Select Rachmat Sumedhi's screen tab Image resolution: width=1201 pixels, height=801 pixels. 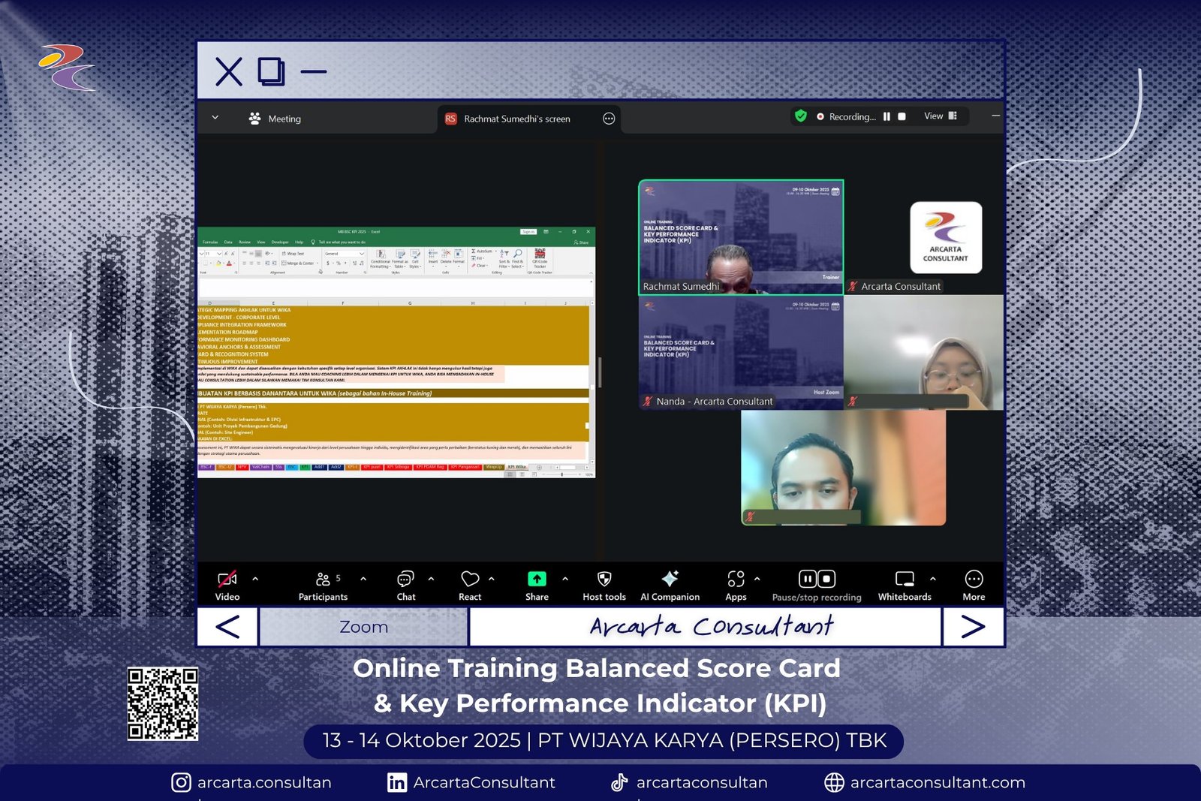point(516,119)
